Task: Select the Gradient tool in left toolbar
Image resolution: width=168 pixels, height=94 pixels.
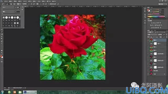Action: [x=2, y=34]
